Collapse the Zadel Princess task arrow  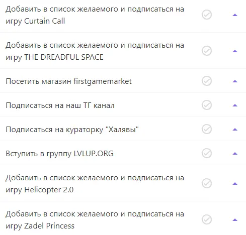coord(235,220)
